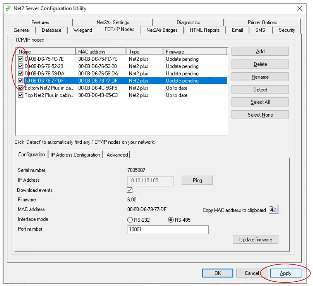Click the Rename button

260,77
